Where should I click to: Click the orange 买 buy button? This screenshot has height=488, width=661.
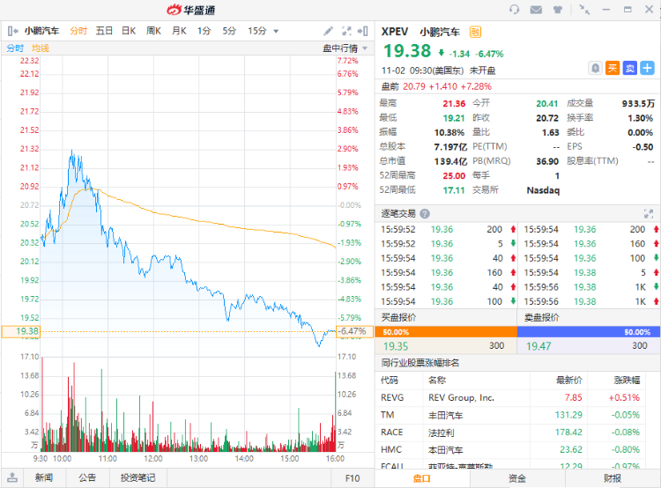point(613,68)
